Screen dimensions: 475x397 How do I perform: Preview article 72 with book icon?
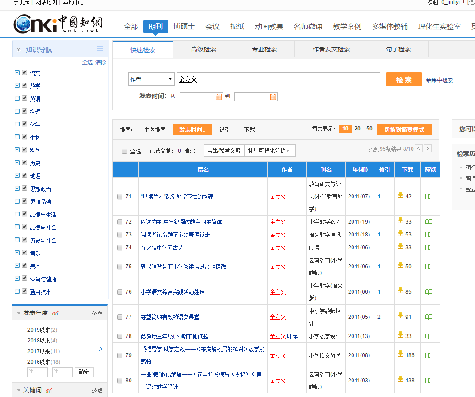[428, 222]
